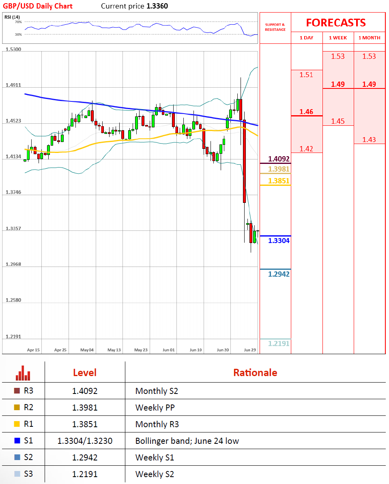Click the 1.2191 support level label on chart
The height and width of the screenshot is (484, 389).
279,344
